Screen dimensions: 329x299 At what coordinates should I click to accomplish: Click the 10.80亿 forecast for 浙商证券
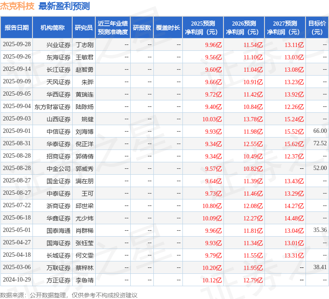(x=212, y=206)
